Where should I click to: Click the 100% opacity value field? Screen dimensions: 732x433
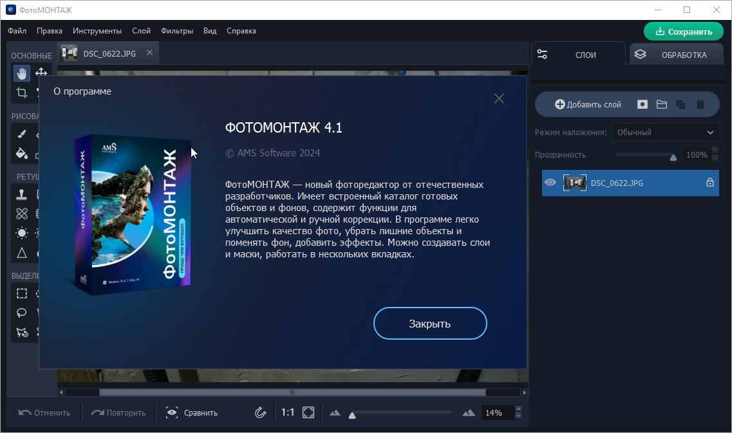696,155
